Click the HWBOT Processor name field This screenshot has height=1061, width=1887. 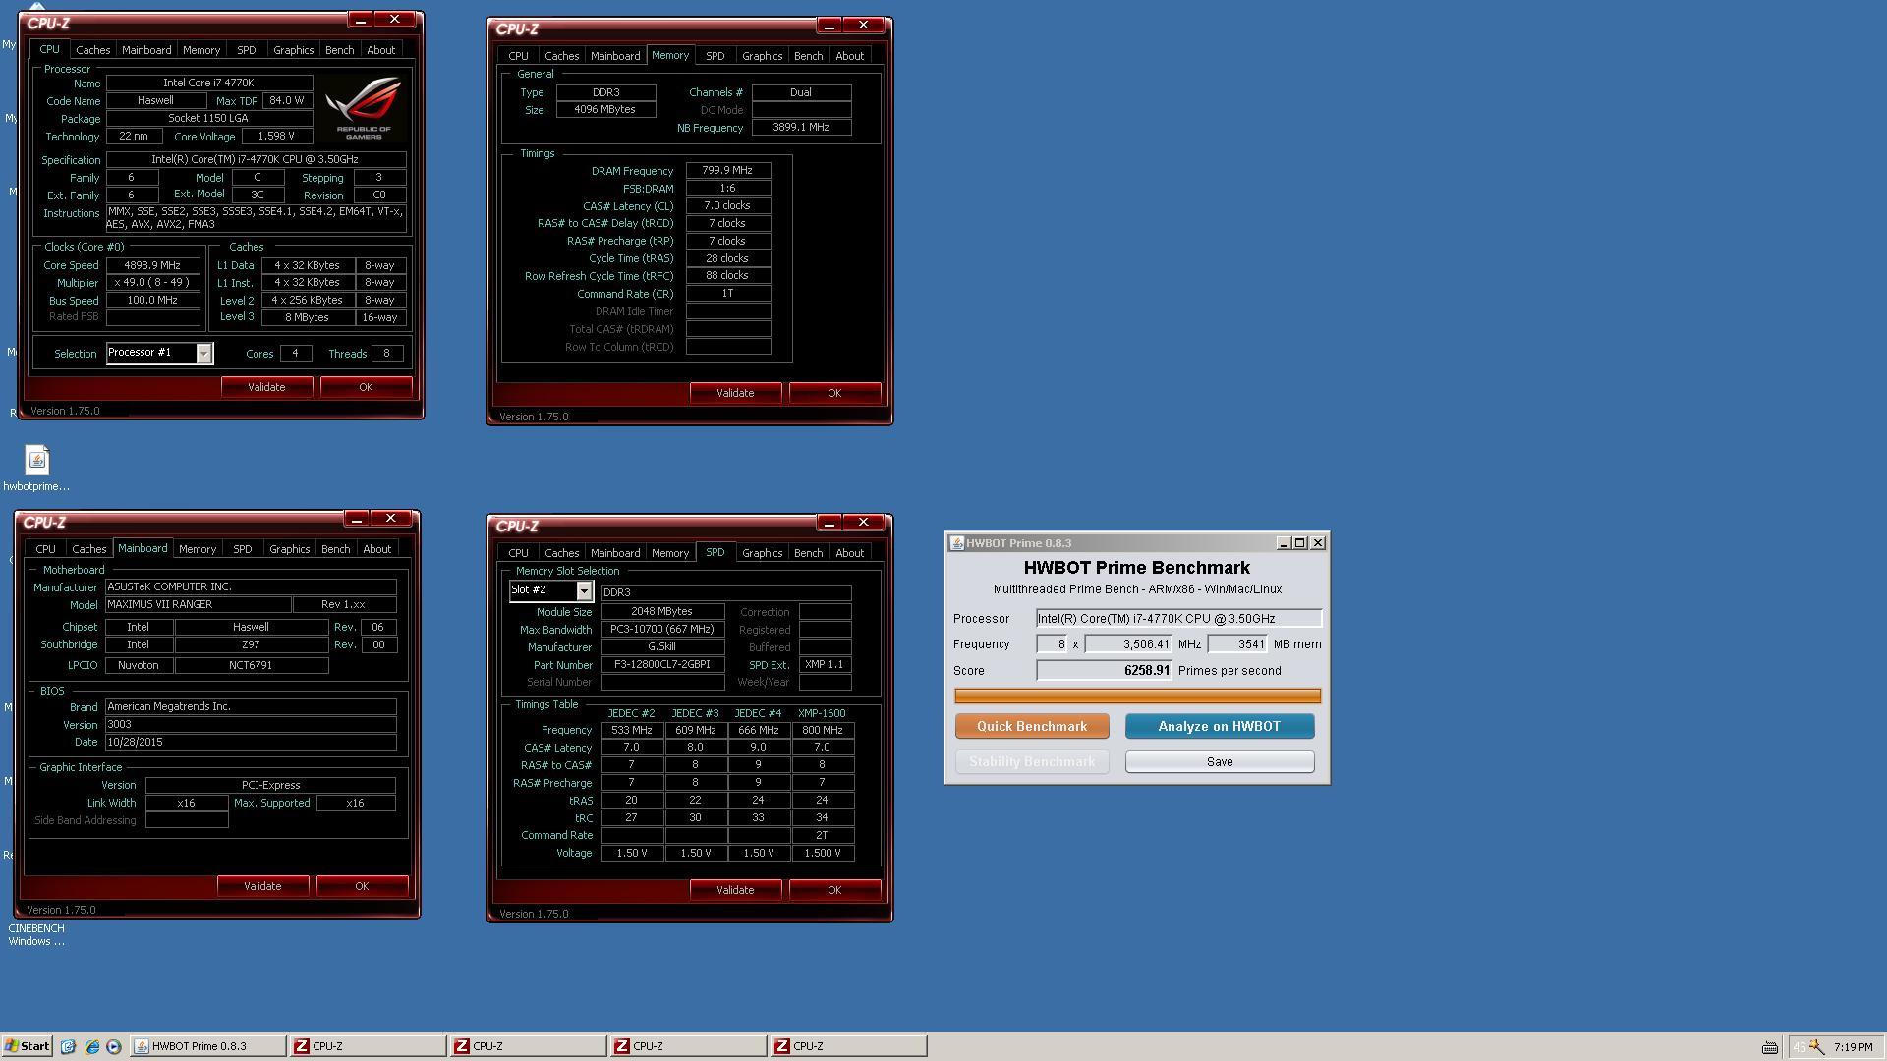1178,619
